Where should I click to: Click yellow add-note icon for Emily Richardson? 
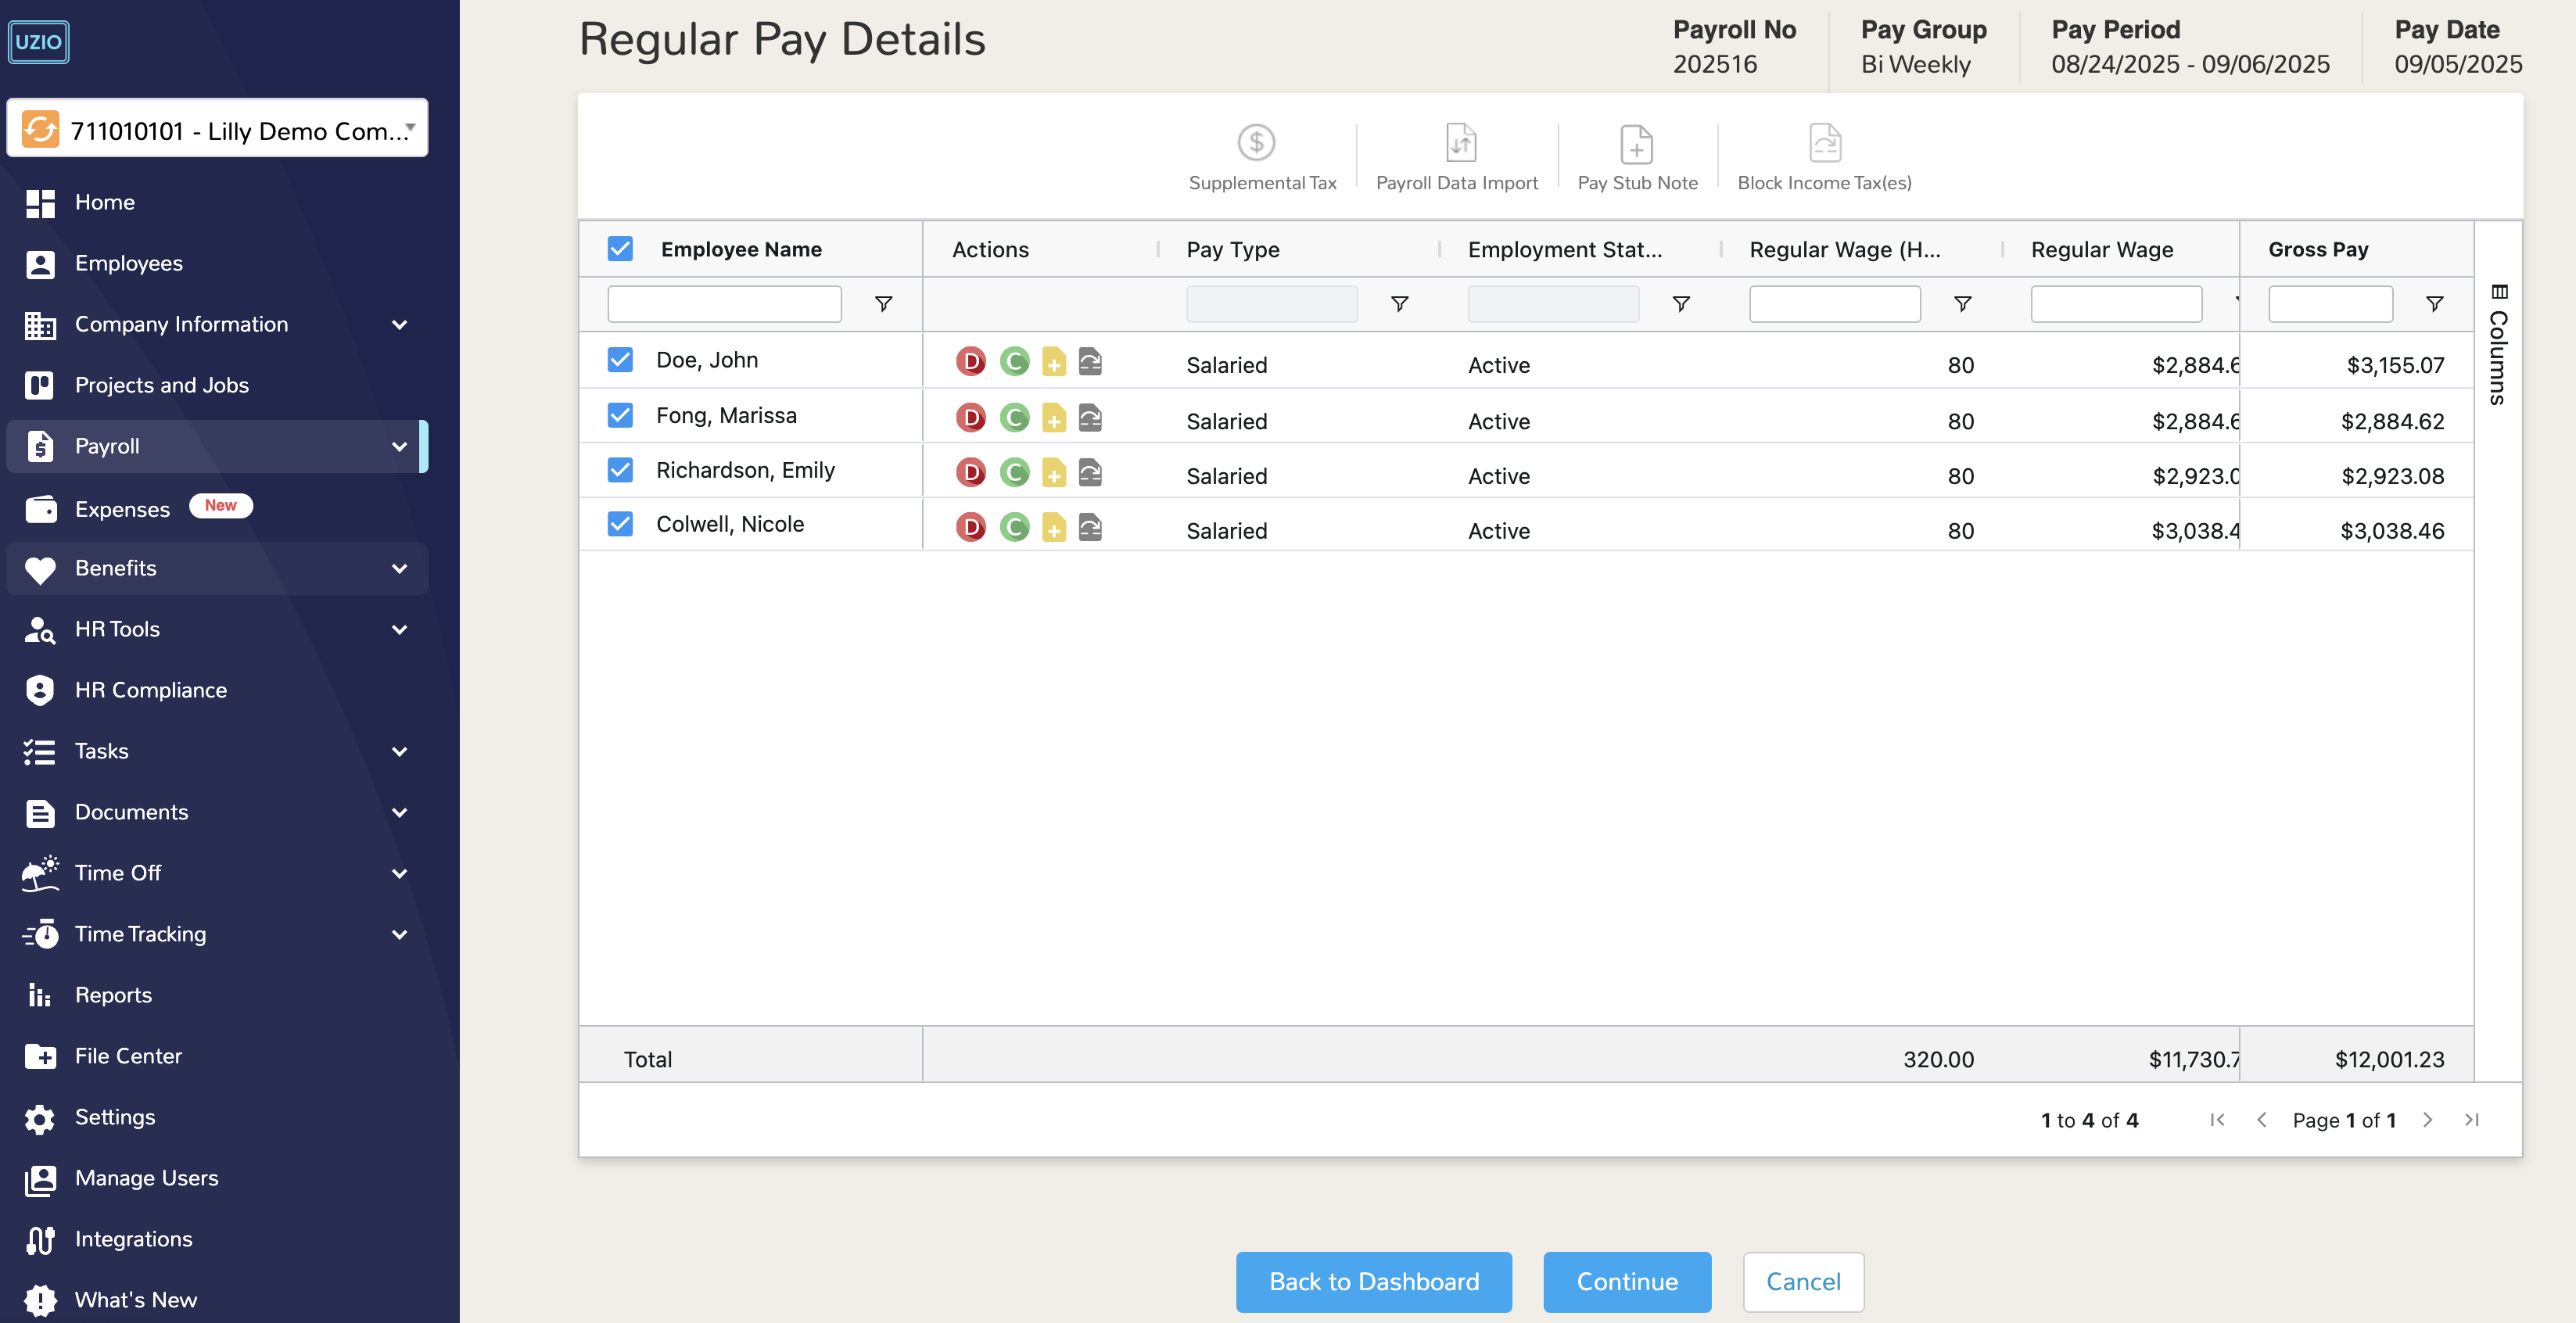pos(1054,473)
